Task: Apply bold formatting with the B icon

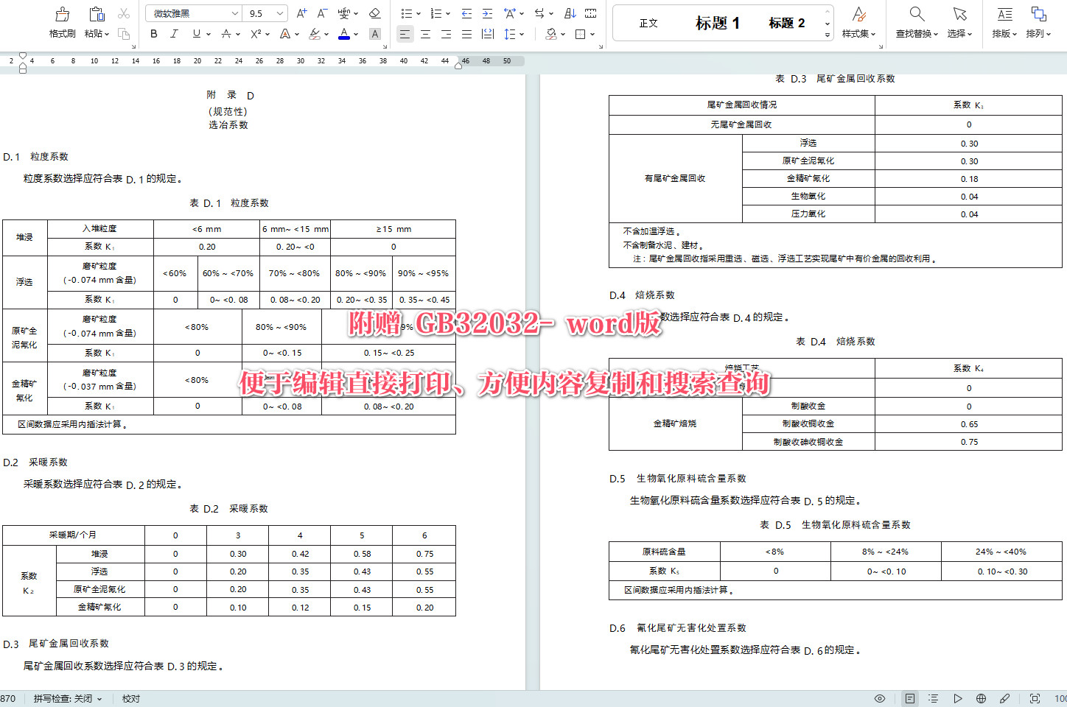Action: click(153, 34)
